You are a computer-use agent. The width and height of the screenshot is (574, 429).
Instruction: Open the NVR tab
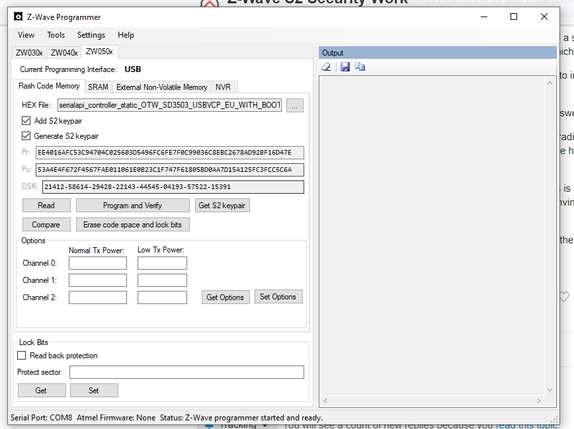(223, 87)
